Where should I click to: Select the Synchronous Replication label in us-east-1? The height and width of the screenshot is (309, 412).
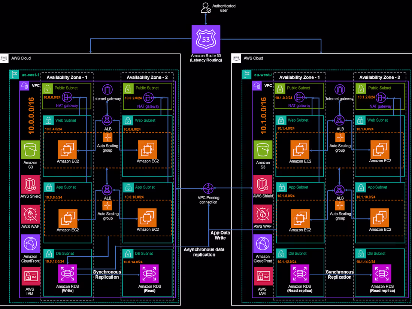[106, 275]
